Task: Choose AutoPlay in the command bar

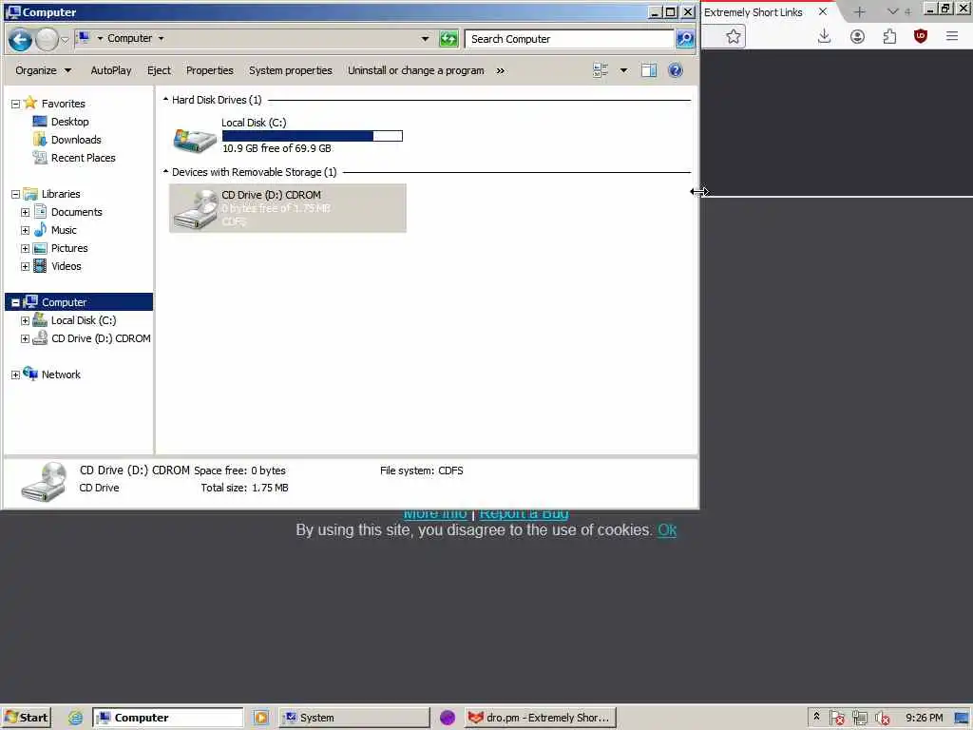Action: (111, 70)
